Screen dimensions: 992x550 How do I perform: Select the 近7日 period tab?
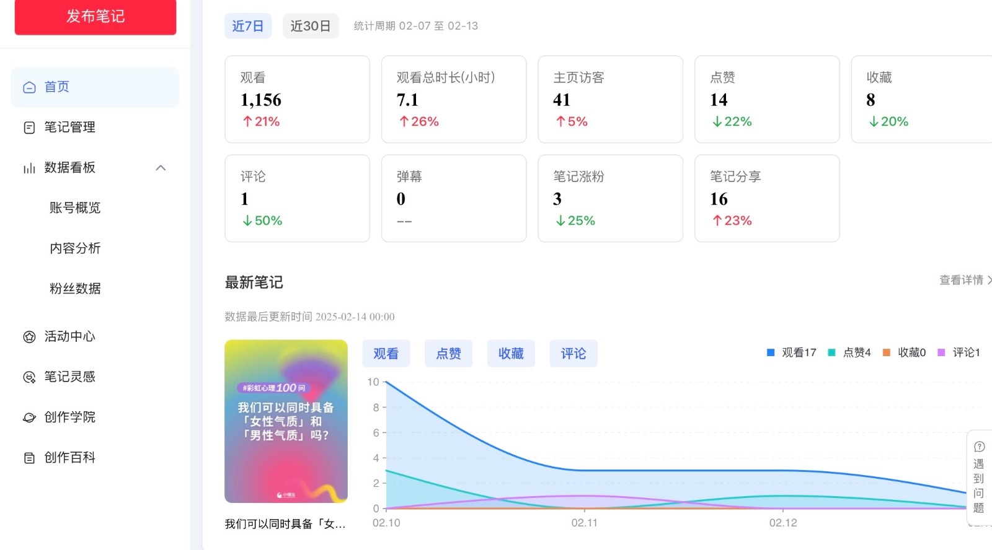[x=247, y=26]
